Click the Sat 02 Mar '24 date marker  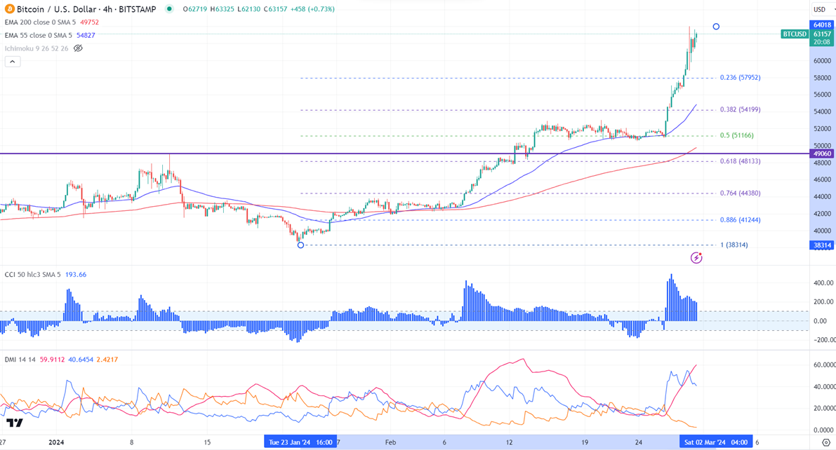716,442
